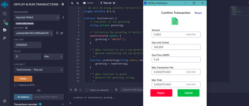Click editor line number 16
The height and width of the screenshot is (106, 249).
[x=78, y=60]
